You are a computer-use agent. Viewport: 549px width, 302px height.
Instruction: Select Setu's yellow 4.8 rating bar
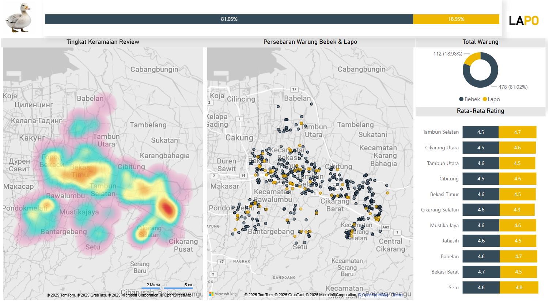pos(519,287)
